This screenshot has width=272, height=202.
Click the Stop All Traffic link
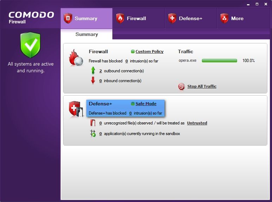coord(202,86)
